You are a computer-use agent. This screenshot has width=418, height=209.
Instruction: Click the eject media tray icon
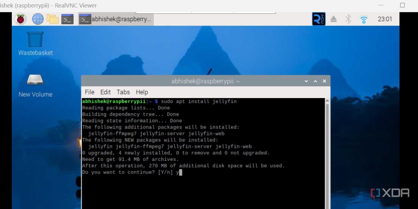334,19
